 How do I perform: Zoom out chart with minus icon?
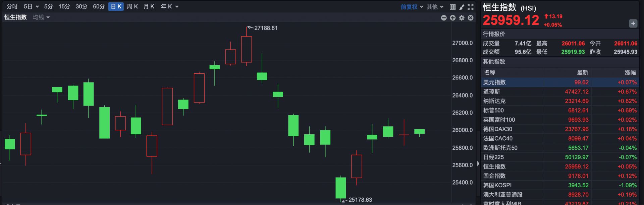444,18
